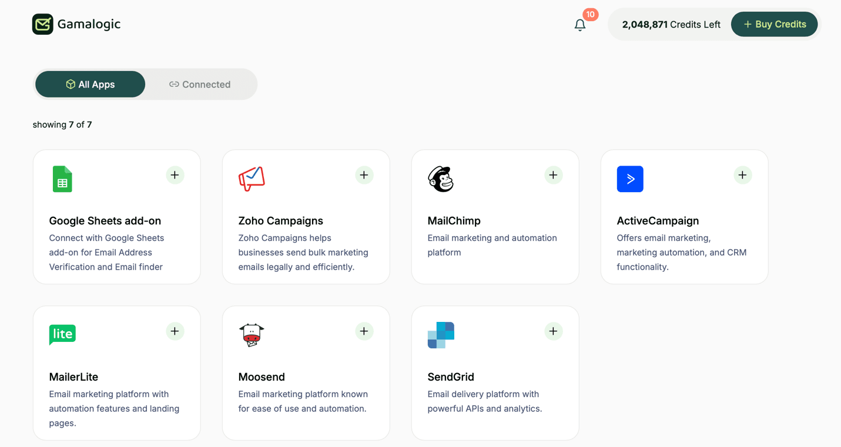The height and width of the screenshot is (447, 841).
Task: Switch to the Connected tab
Action: click(x=200, y=85)
